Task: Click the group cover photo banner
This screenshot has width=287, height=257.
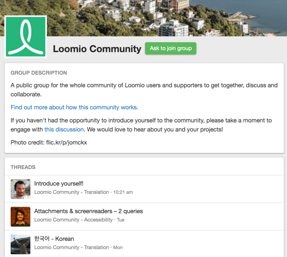Action: (x=168, y=17)
